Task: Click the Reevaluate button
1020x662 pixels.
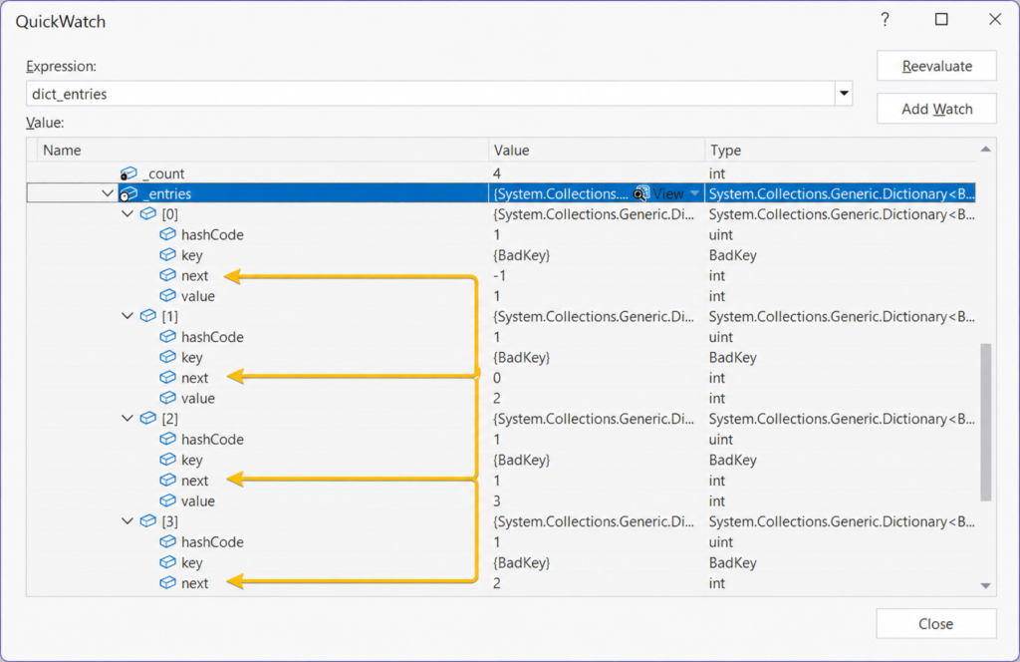Action: click(x=936, y=66)
